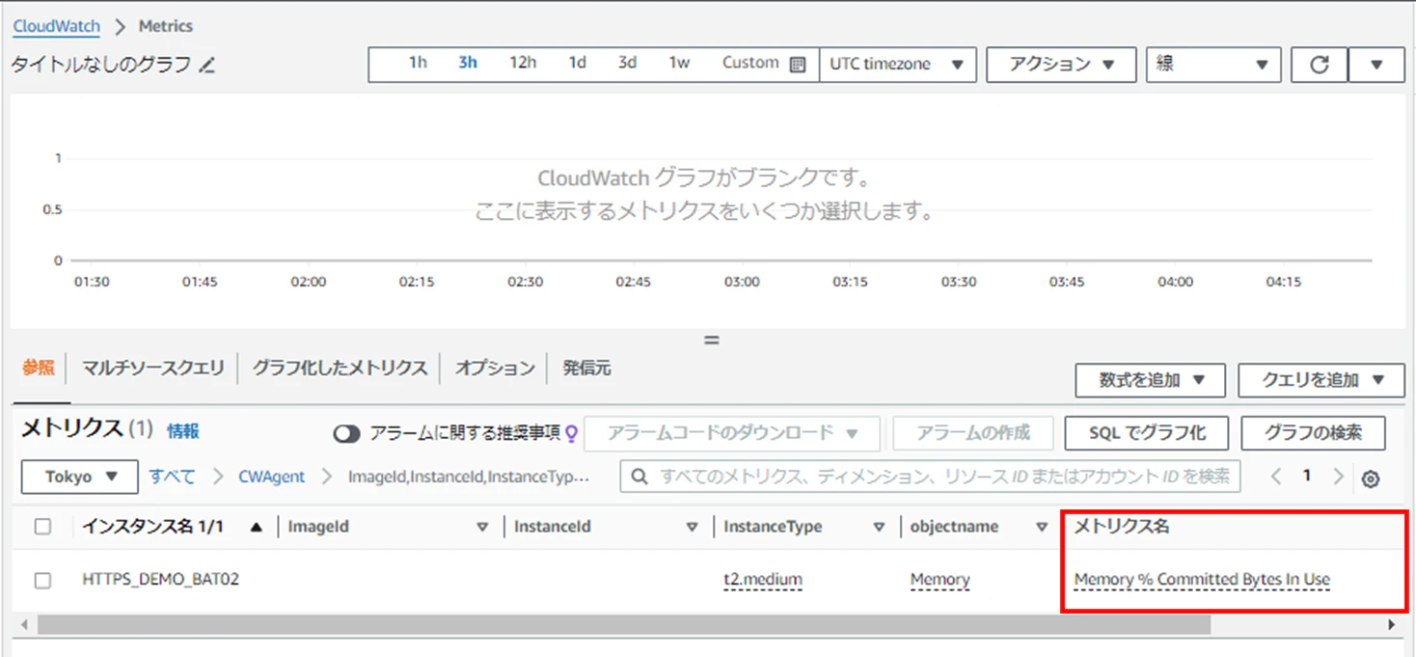This screenshot has width=1416, height=657.
Task: Open ImageId column filter arrow
Action: point(482,527)
